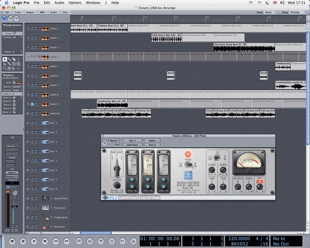Open the Snap Smart dropdown
Screen dimensions: 310x248
click(270, 12)
